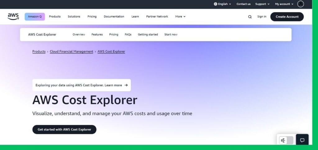The width and height of the screenshot is (318, 150).
Task: Expand the My account dropdown
Action: 284,4
